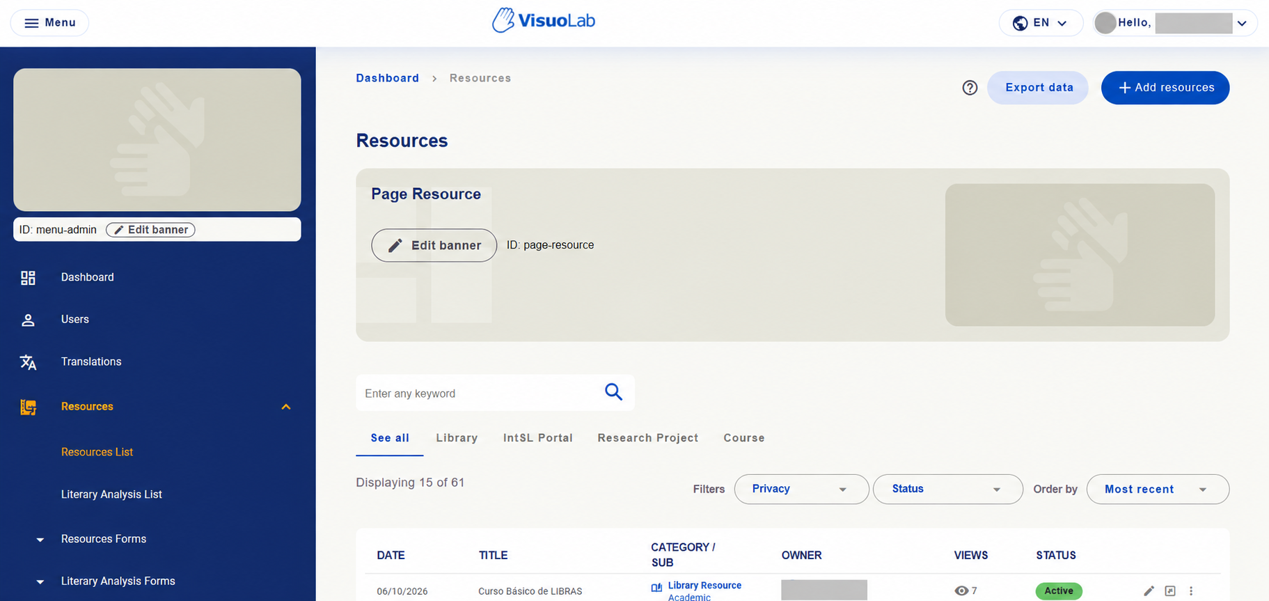Click the Users person icon in sidebar
The height and width of the screenshot is (601, 1269).
tap(28, 320)
